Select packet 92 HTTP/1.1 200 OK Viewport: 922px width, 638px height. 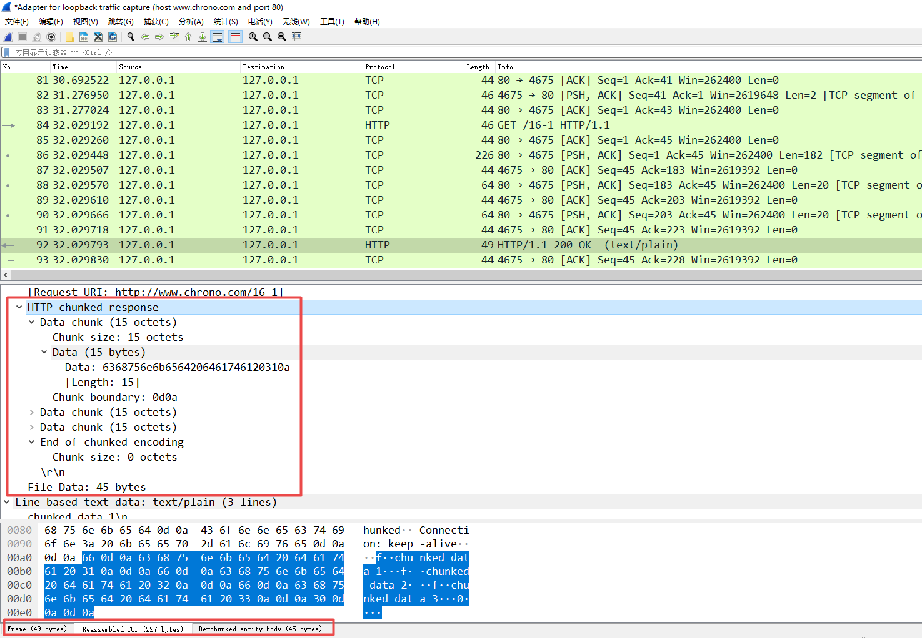461,245
